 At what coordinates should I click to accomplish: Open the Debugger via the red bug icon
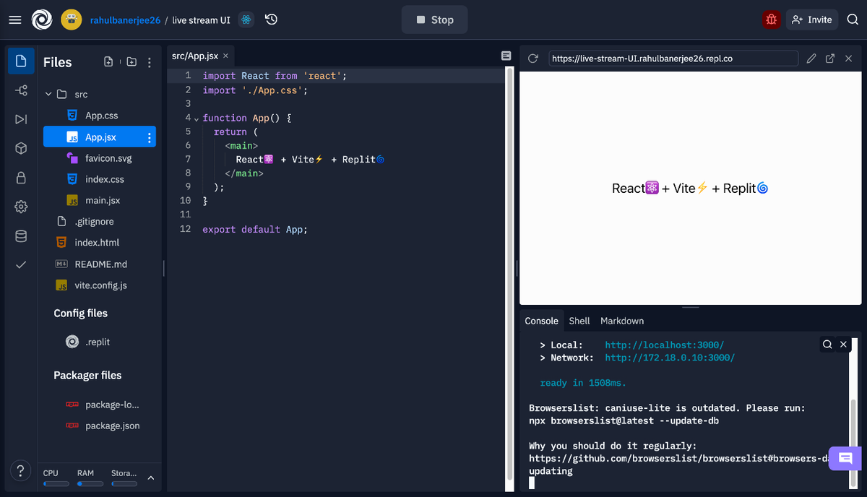coord(771,20)
